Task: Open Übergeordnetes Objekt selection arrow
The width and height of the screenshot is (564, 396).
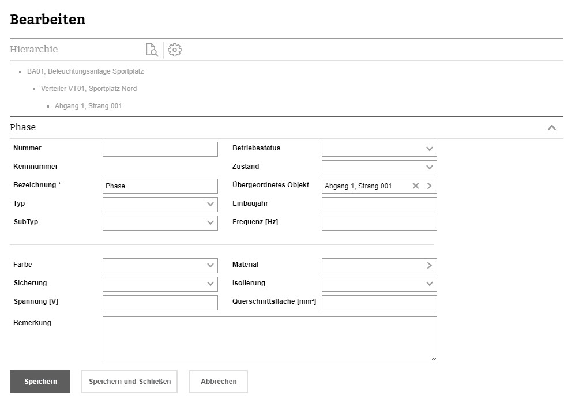Action: coord(429,186)
